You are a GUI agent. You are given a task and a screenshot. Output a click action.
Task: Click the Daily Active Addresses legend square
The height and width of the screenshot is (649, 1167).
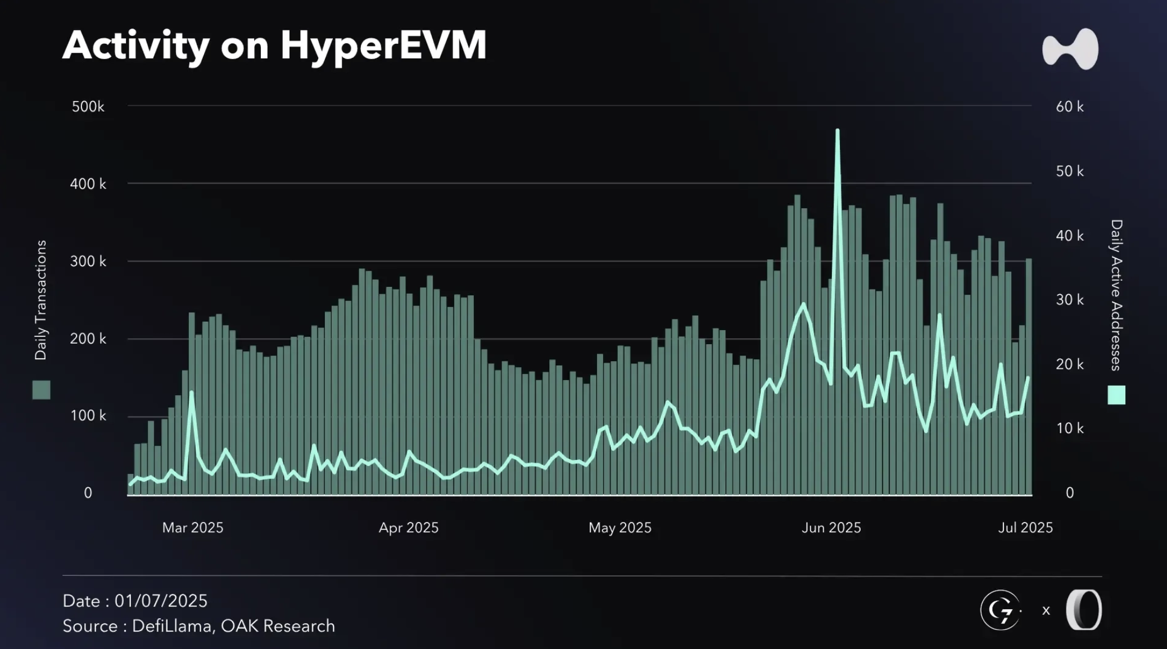point(1116,395)
